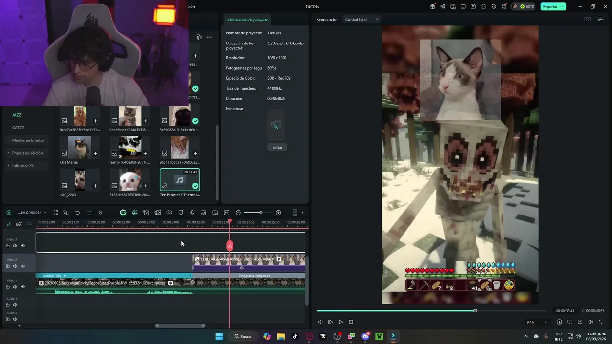This screenshot has height=344, width=612.
Task: Click the preview volume speaker icon
Action: [590, 322]
